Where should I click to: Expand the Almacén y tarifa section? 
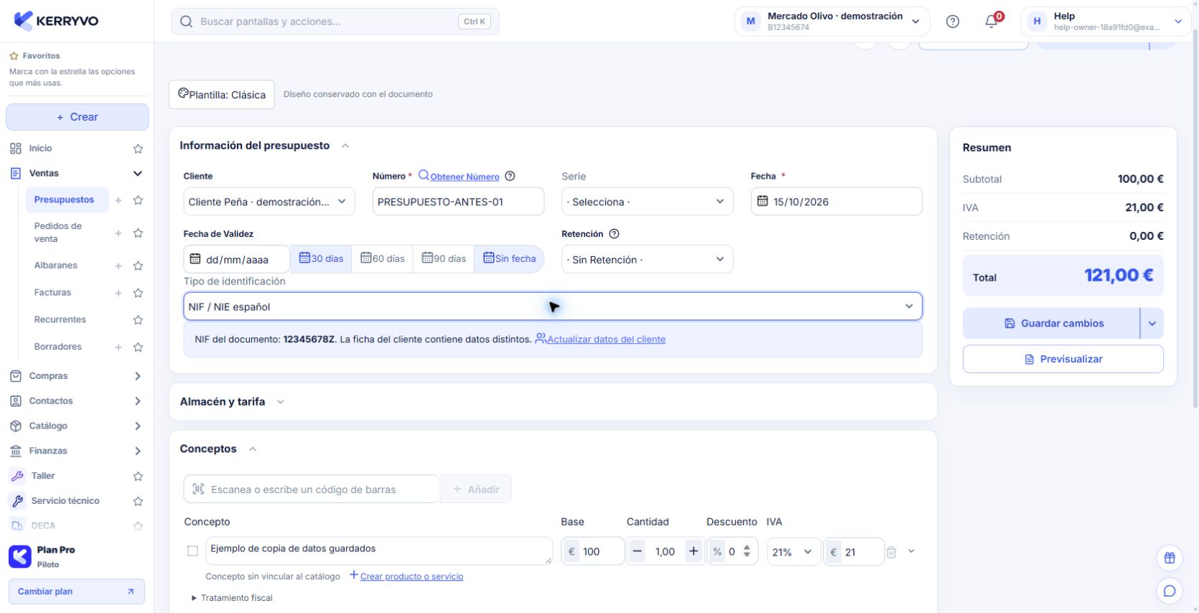click(x=280, y=402)
